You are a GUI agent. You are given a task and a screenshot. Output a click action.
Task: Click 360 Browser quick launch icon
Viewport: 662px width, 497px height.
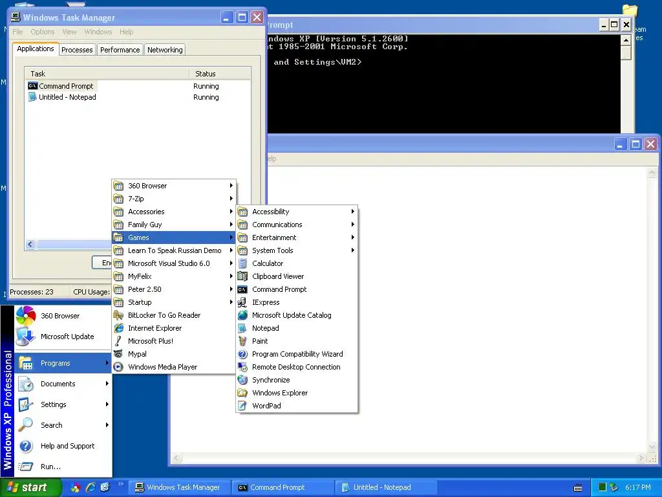(76, 487)
